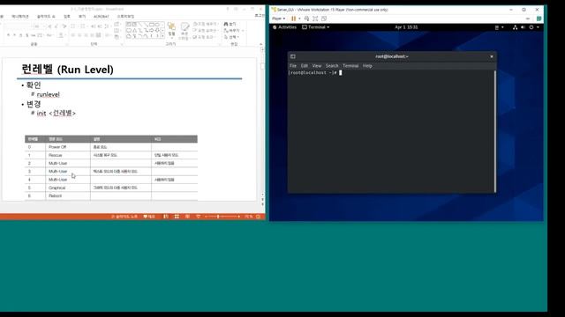
Task: Click the PowerPoint zoom slider handle
Action: pyautogui.click(x=218, y=217)
